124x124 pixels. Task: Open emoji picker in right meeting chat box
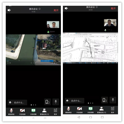tap(67, 101)
